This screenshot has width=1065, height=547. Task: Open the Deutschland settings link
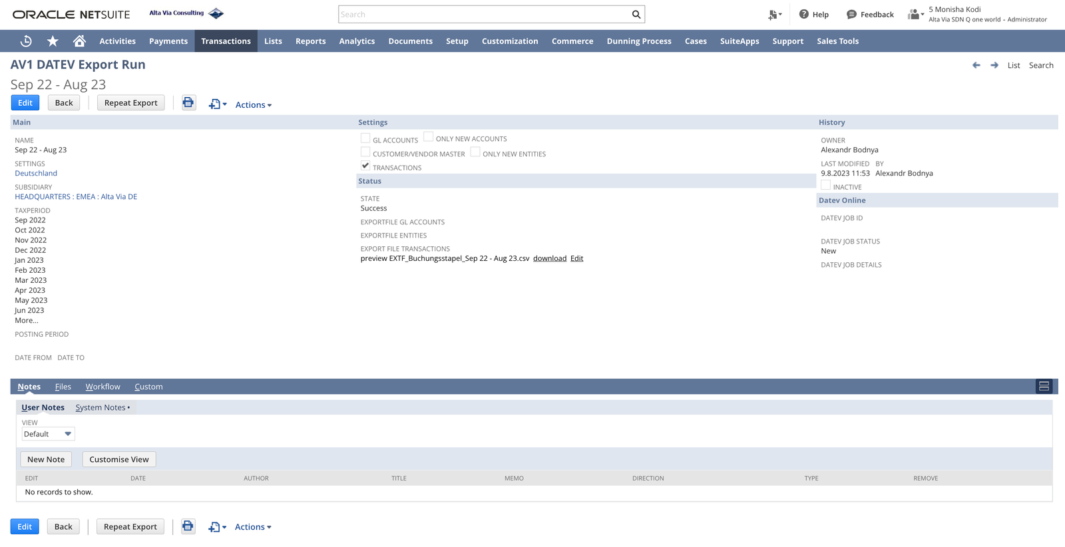36,173
